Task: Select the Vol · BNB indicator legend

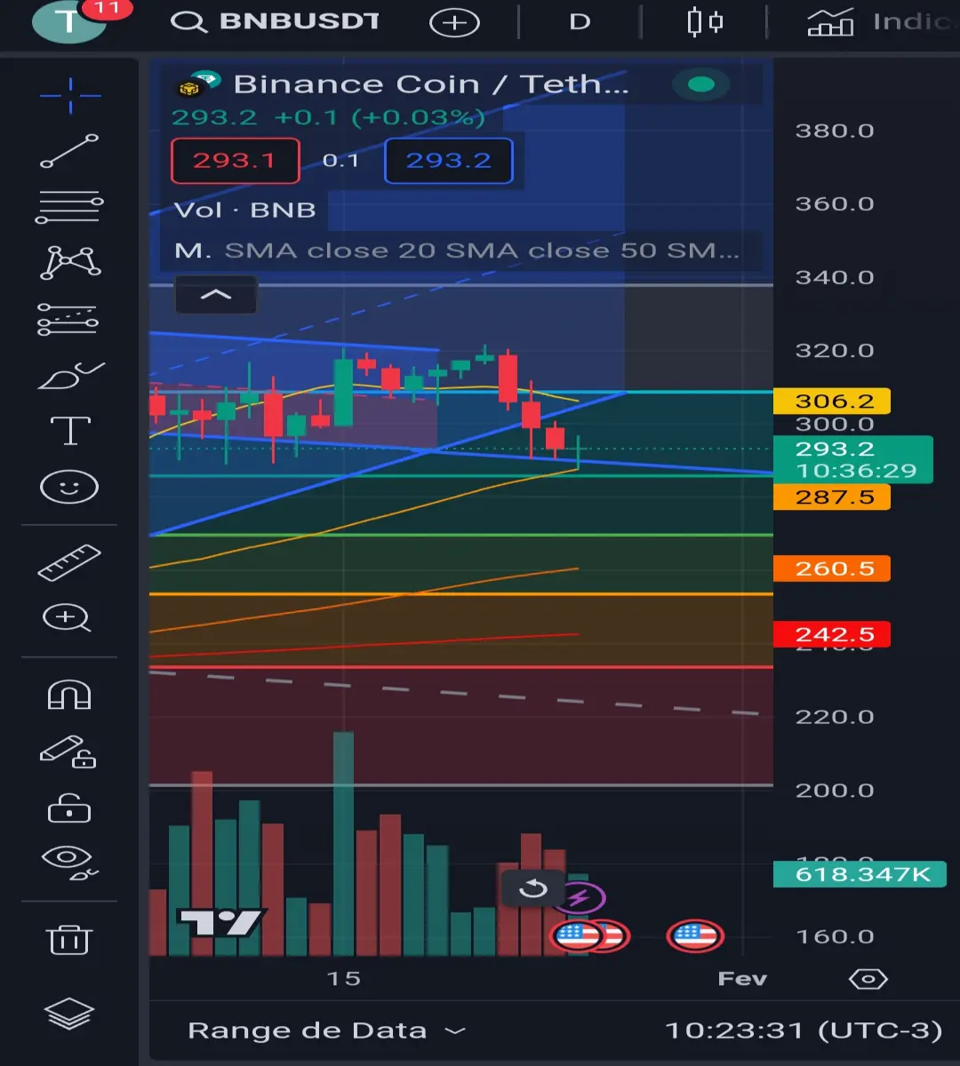Action: [244, 211]
